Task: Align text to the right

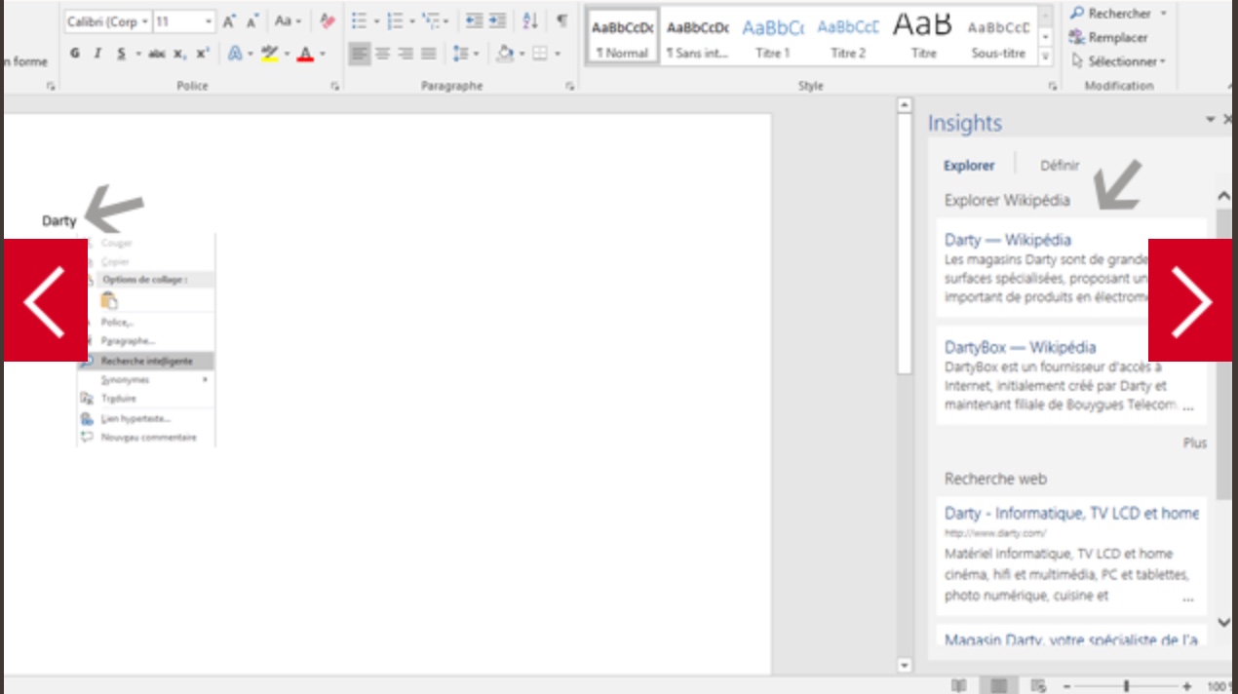Action: click(x=406, y=54)
